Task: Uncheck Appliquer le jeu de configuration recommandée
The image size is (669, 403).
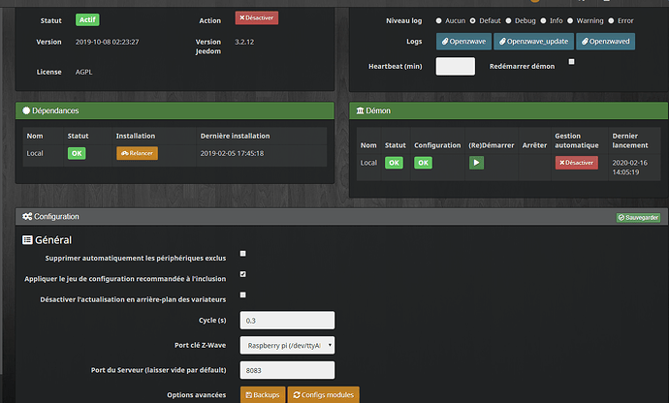Action: (242, 274)
